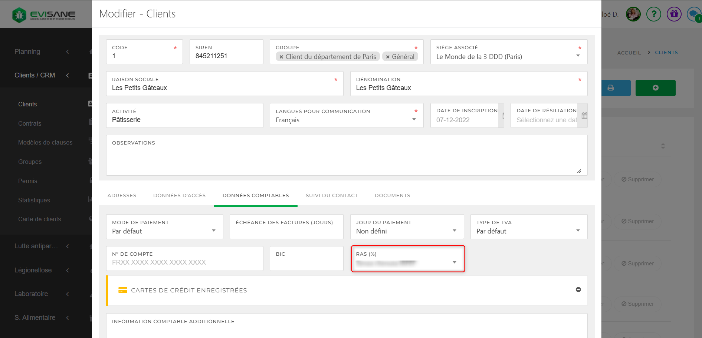Viewport: 702px width, 338px height.
Task: Switch to the Adresses tab
Action: (122, 196)
